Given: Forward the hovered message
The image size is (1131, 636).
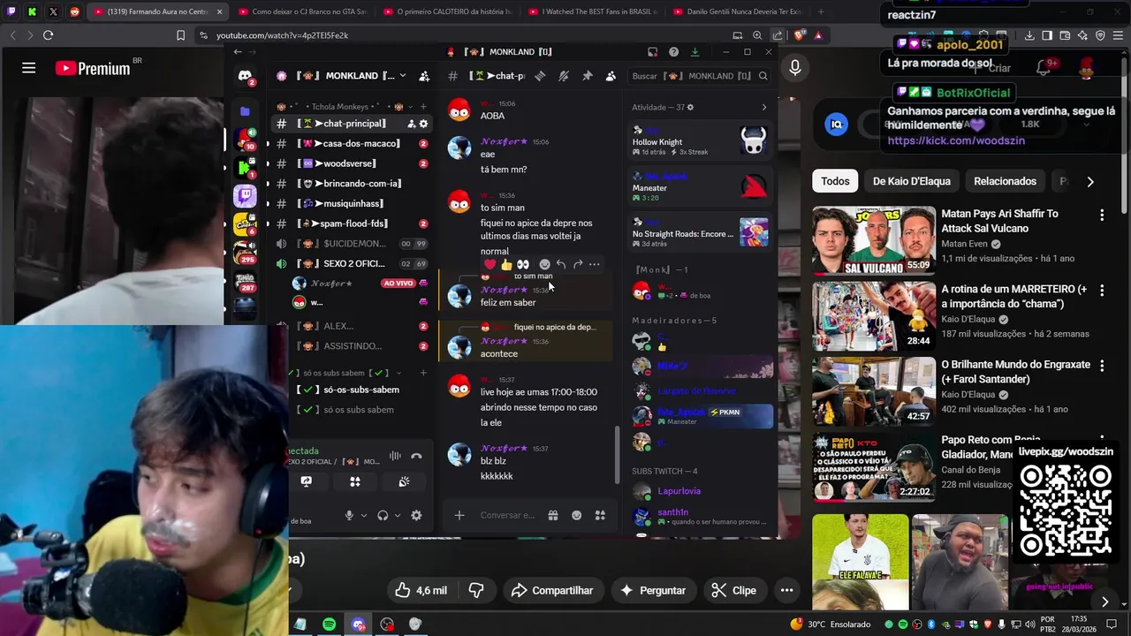Looking at the screenshot, I should (x=577, y=264).
